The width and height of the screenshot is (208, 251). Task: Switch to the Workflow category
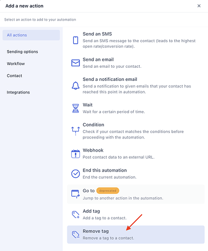pos(16,64)
